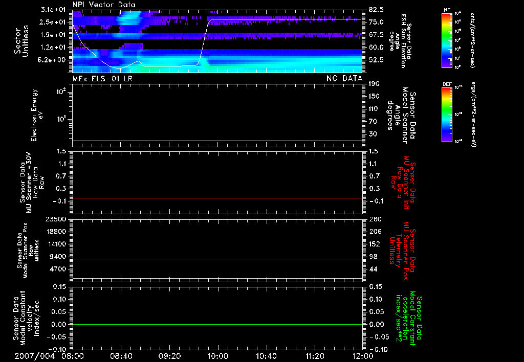Click the DEF color scale bar
The image size is (524, 362).
447,115
